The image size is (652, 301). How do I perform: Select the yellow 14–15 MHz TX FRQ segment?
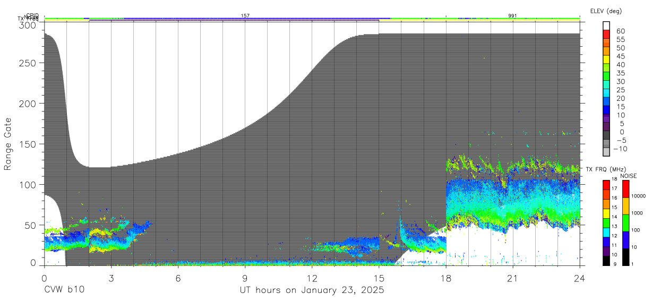[x=607, y=213]
